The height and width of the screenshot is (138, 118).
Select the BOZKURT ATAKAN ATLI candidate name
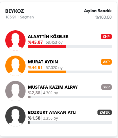(x=52, y=112)
